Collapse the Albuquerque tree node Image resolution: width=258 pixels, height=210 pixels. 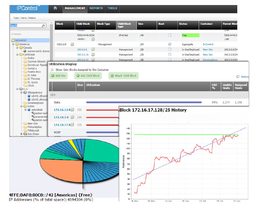[22, 93]
